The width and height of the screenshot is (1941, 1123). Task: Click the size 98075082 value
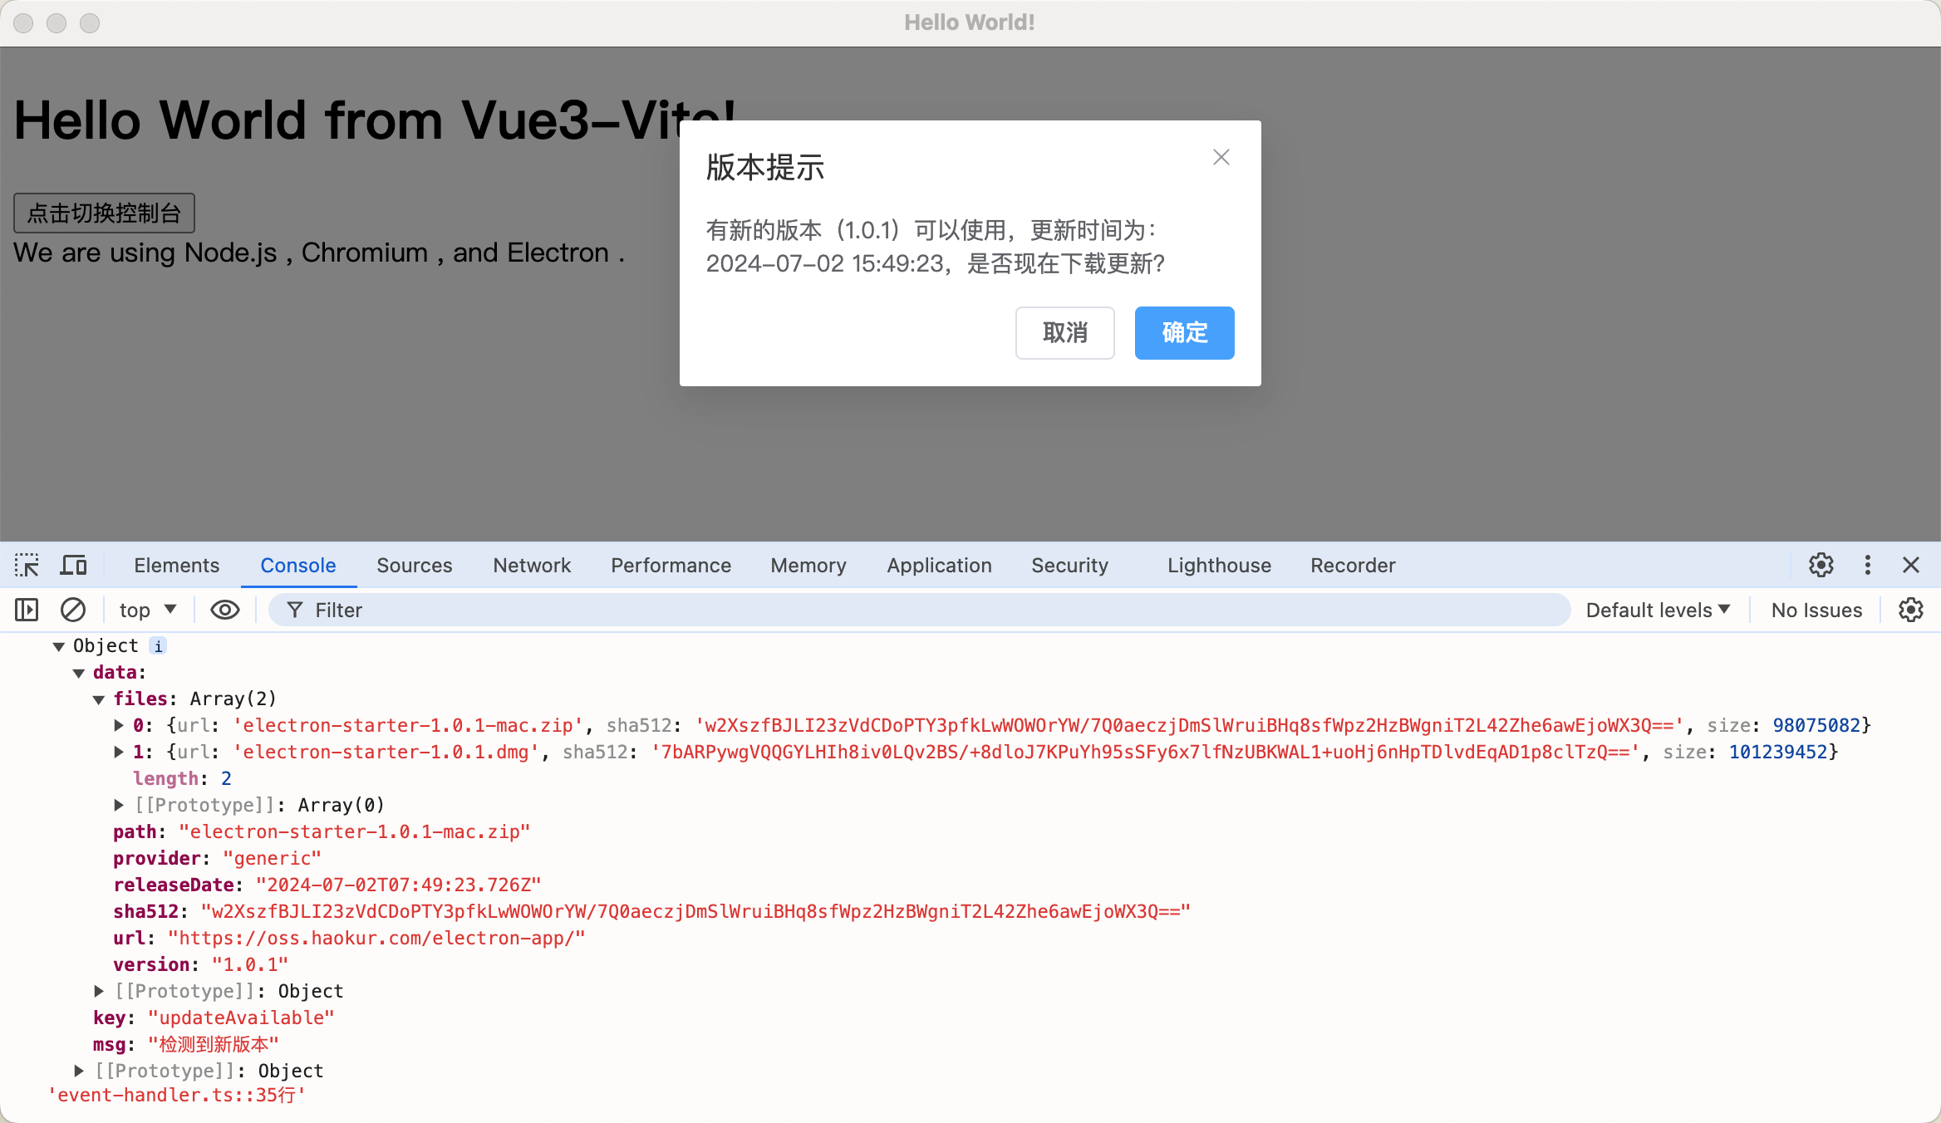click(x=1816, y=725)
